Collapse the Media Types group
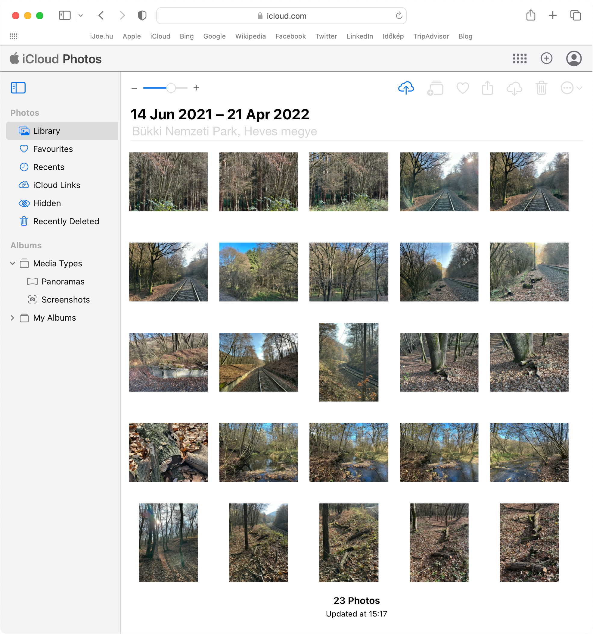The image size is (593, 634). click(12, 263)
